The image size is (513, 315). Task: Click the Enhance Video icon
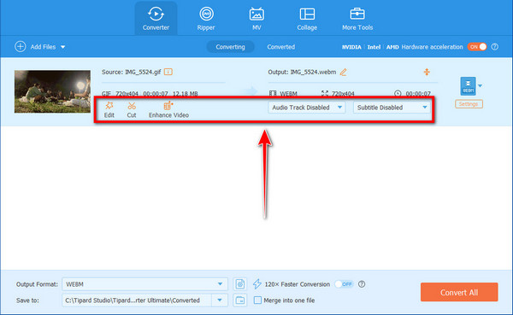(x=168, y=105)
